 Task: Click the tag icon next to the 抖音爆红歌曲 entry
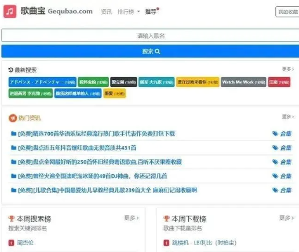(275, 148)
